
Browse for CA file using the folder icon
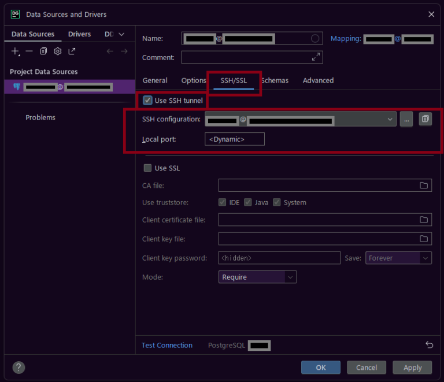pyautogui.click(x=424, y=186)
